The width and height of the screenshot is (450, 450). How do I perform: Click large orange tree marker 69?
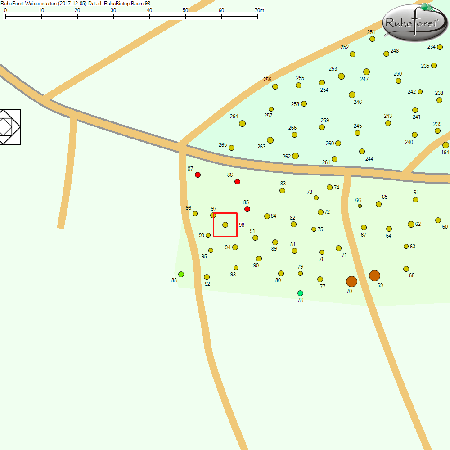click(x=374, y=276)
